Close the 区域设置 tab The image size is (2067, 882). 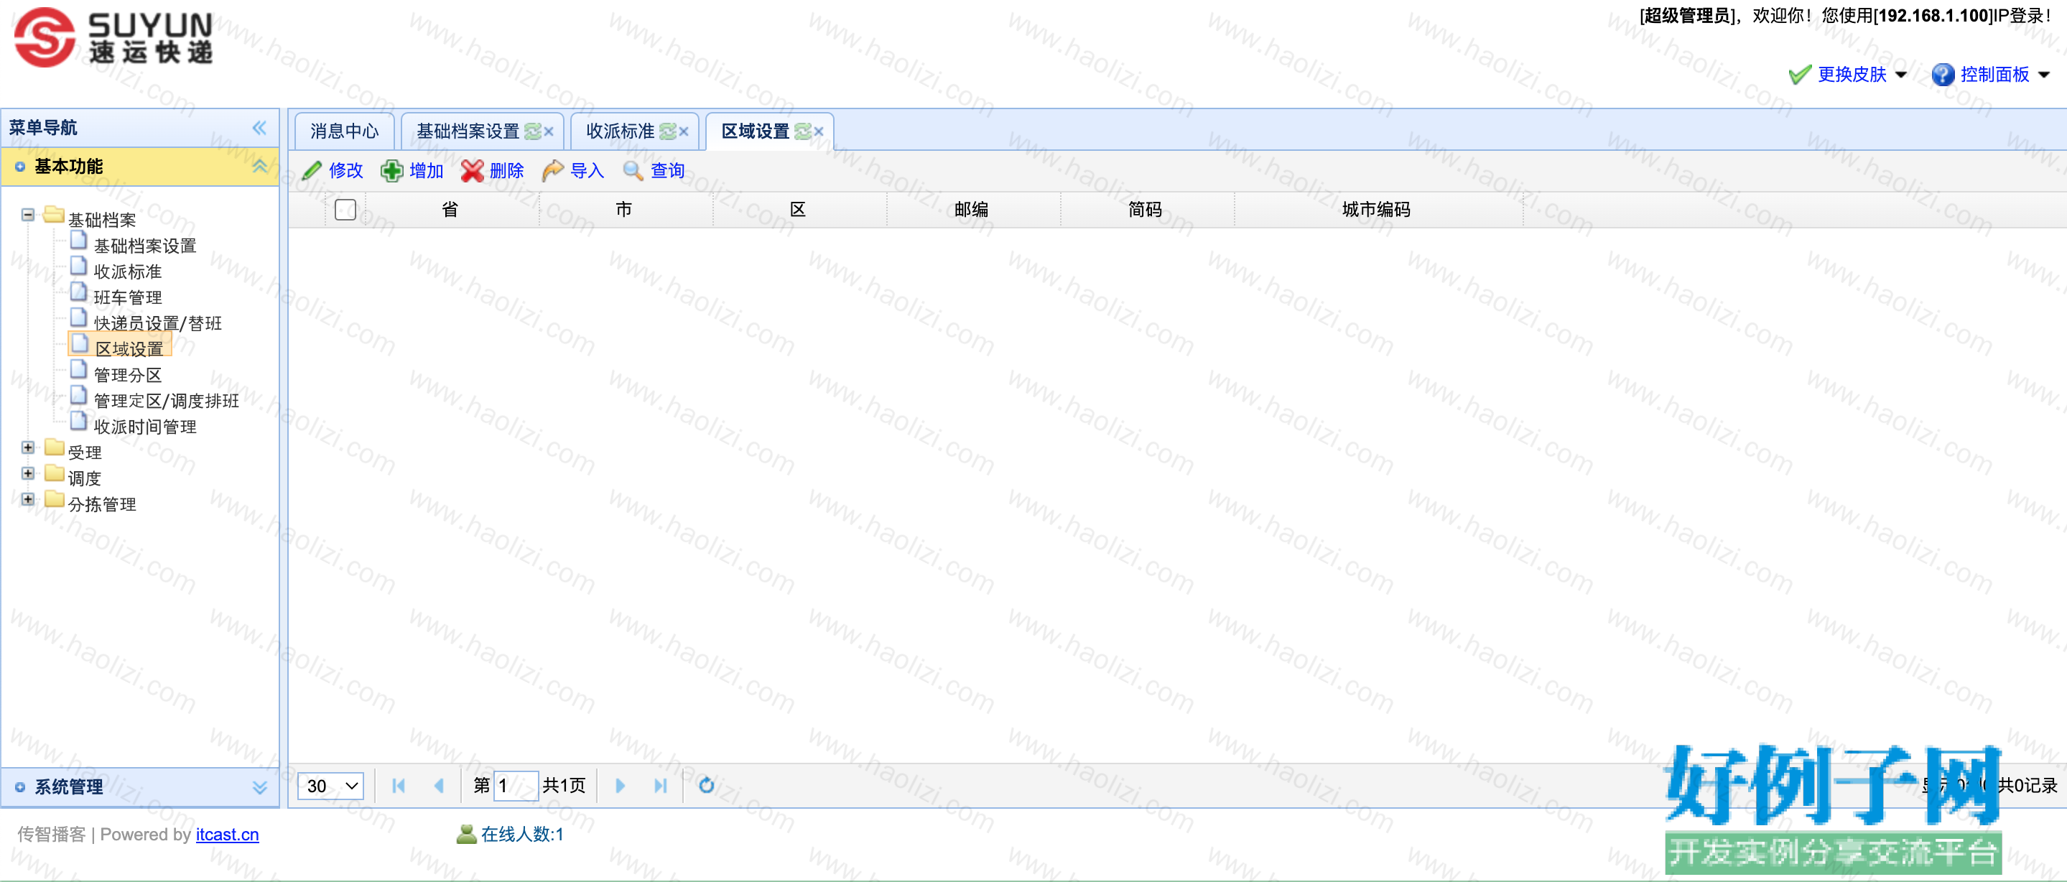click(x=819, y=131)
